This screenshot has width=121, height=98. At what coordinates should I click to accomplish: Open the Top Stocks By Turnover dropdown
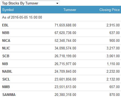click(x=30, y=3)
